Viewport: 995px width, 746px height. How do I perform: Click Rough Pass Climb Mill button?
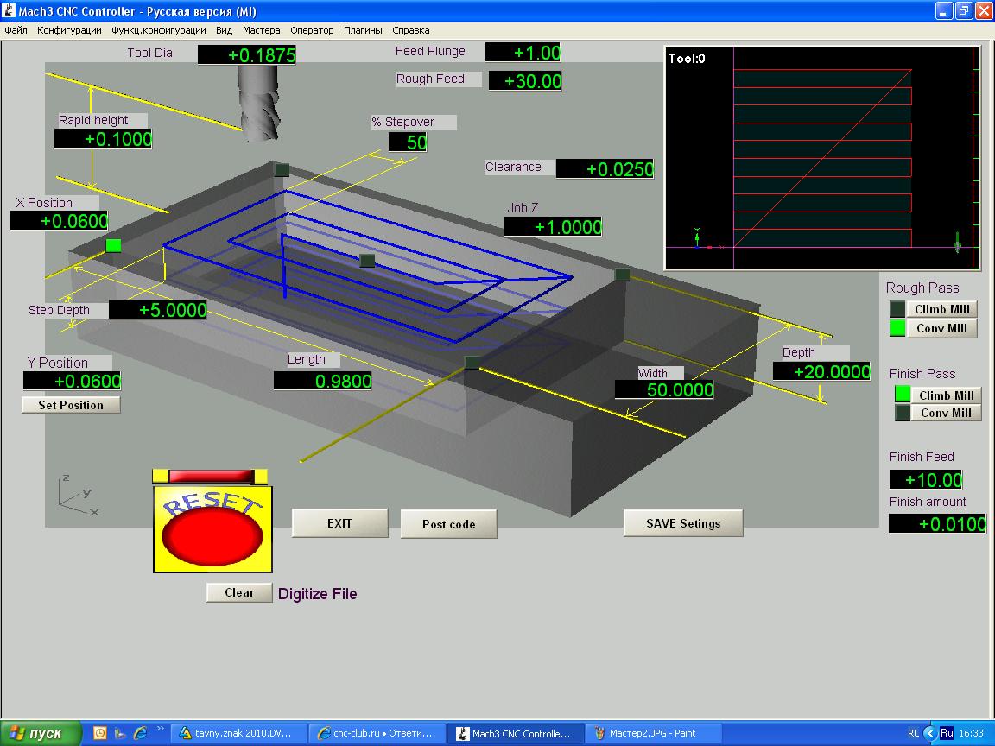point(941,309)
